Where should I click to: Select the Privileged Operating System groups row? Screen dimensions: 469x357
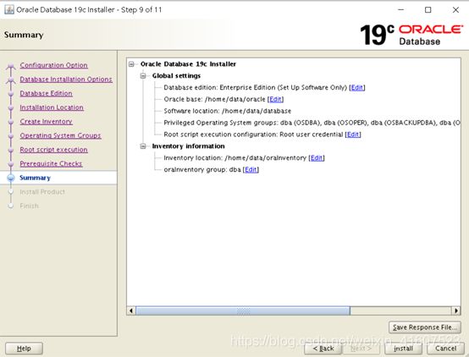(x=312, y=123)
